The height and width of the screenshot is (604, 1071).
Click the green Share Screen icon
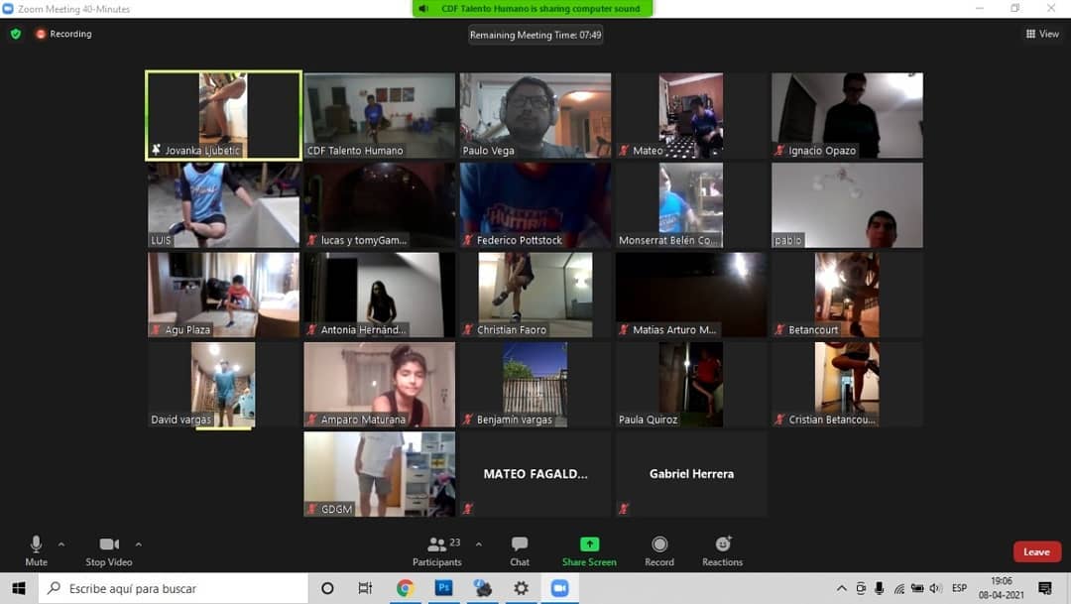click(589, 544)
